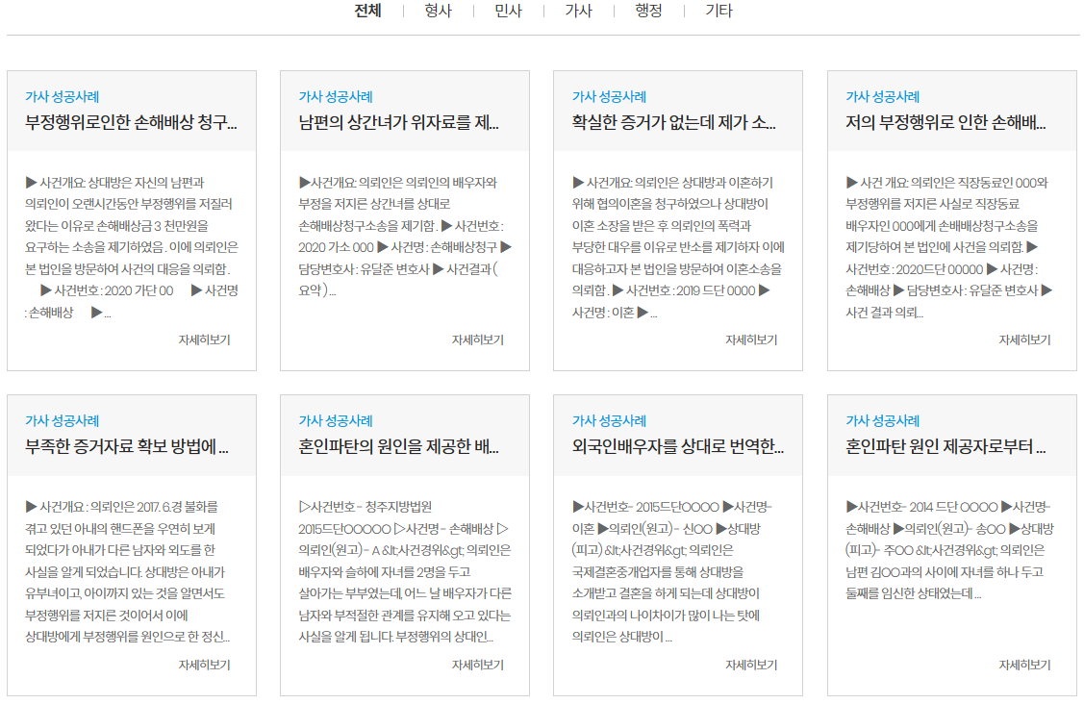Open the heading 혼인파탄 원인 제공자로부터
This screenshot has height=704, width=1084.
click(x=945, y=447)
